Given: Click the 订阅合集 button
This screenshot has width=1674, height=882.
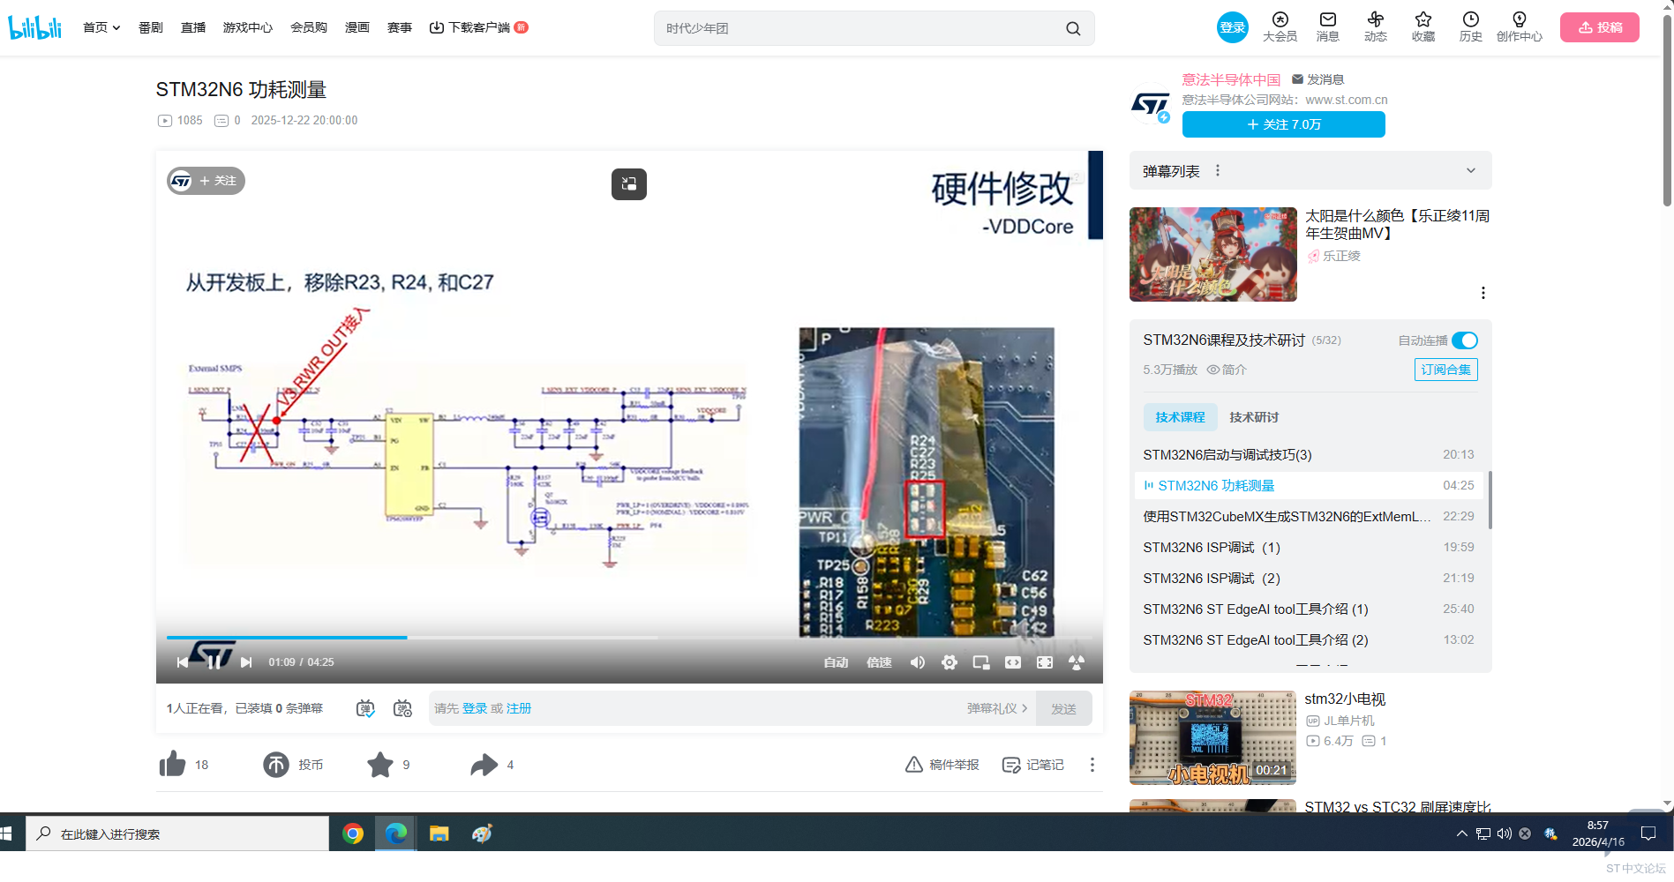Looking at the screenshot, I should (x=1445, y=370).
